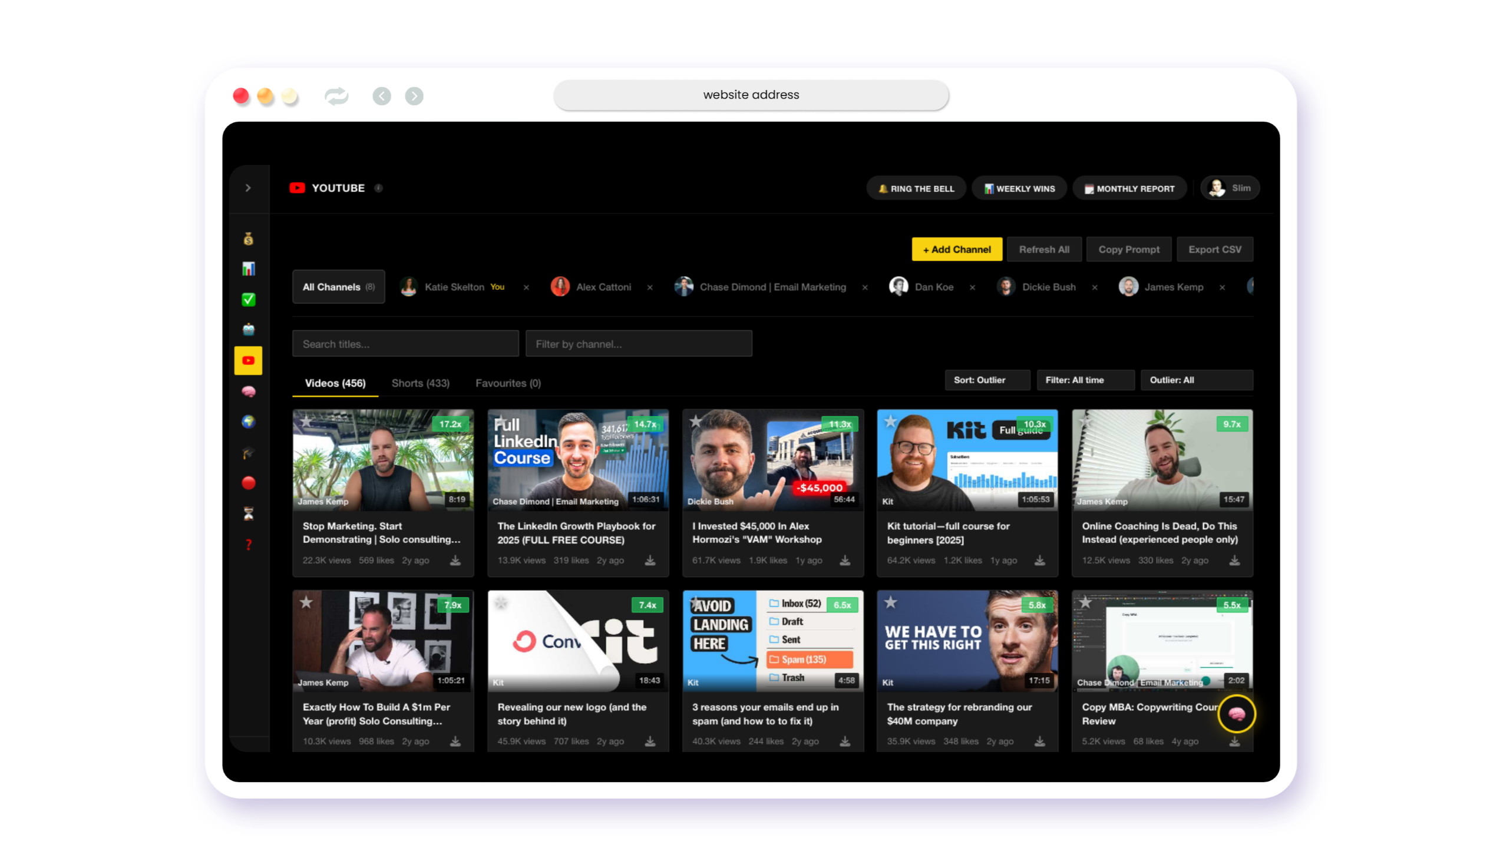Open the money bag sidebar icon
Screen dimensions: 1503x848
[x=248, y=238]
